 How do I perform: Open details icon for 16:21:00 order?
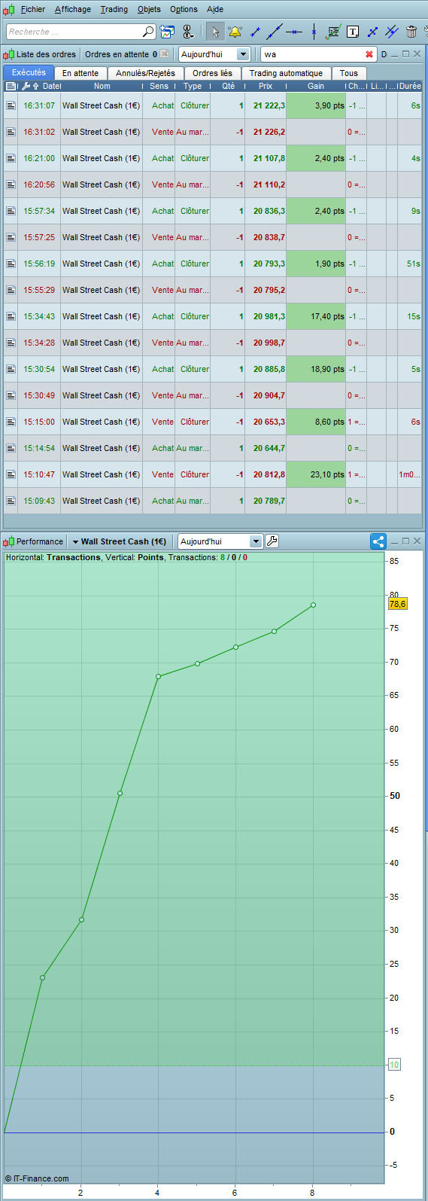(11, 158)
